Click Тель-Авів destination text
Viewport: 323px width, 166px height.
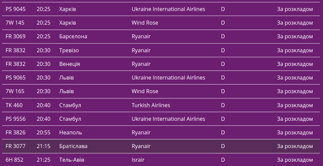pos(72,160)
